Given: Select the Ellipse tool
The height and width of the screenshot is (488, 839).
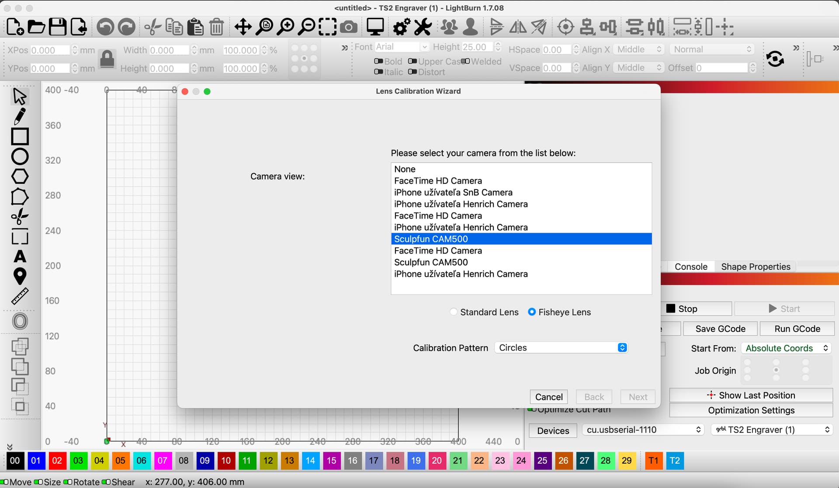Looking at the screenshot, I should click(x=20, y=156).
